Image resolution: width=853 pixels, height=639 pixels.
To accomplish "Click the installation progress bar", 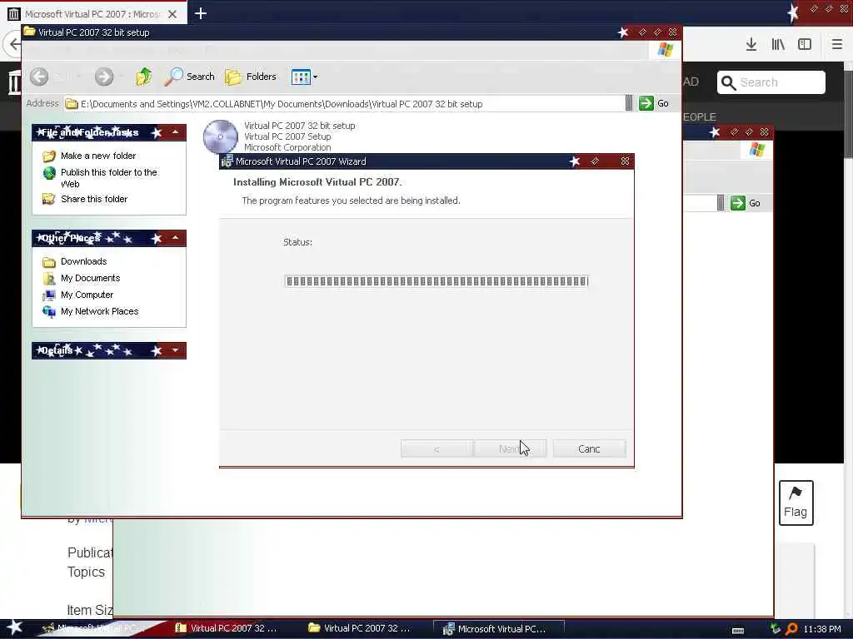I will point(436,281).
